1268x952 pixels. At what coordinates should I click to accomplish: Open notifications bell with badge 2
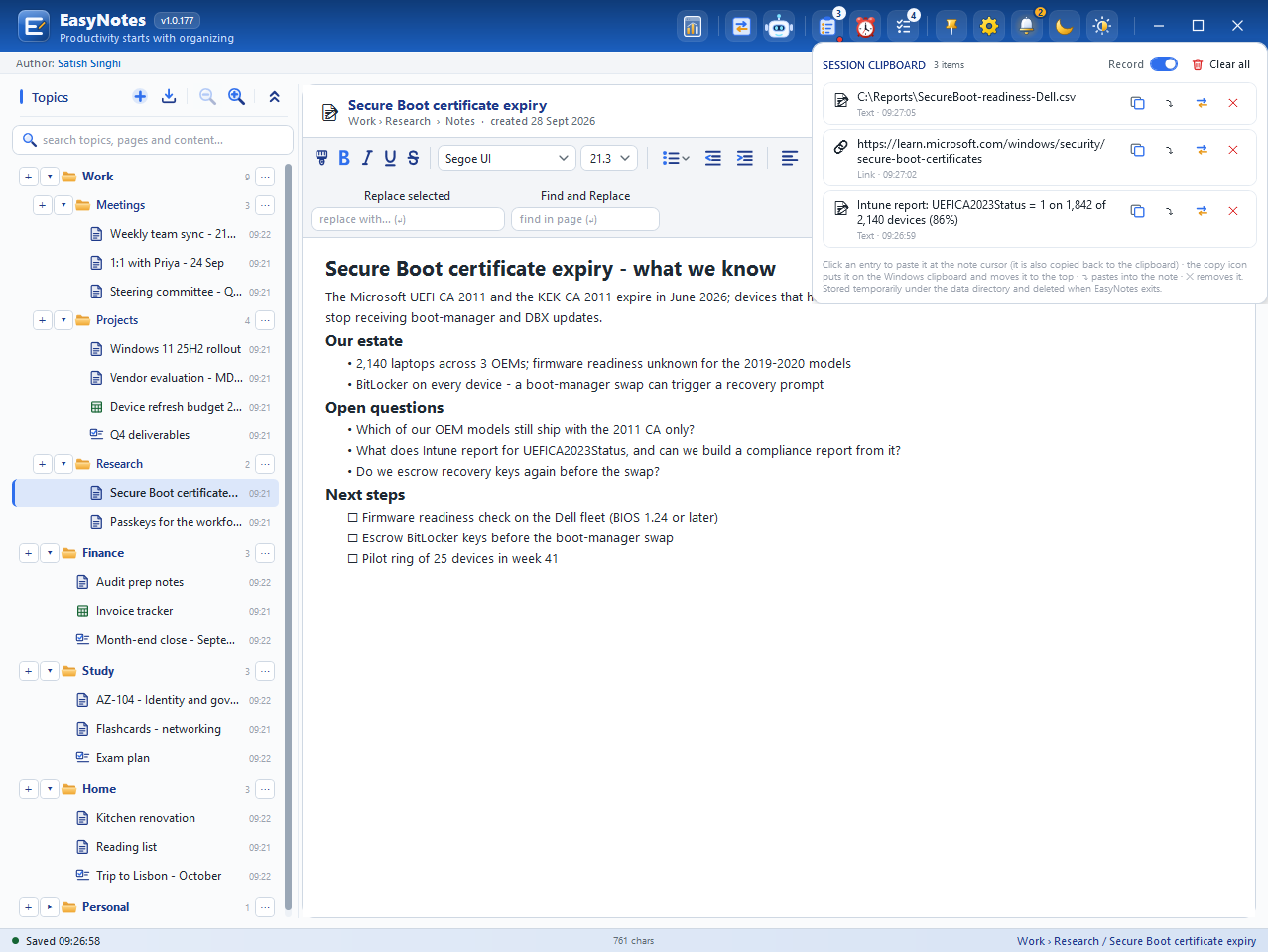point(1027,26)
